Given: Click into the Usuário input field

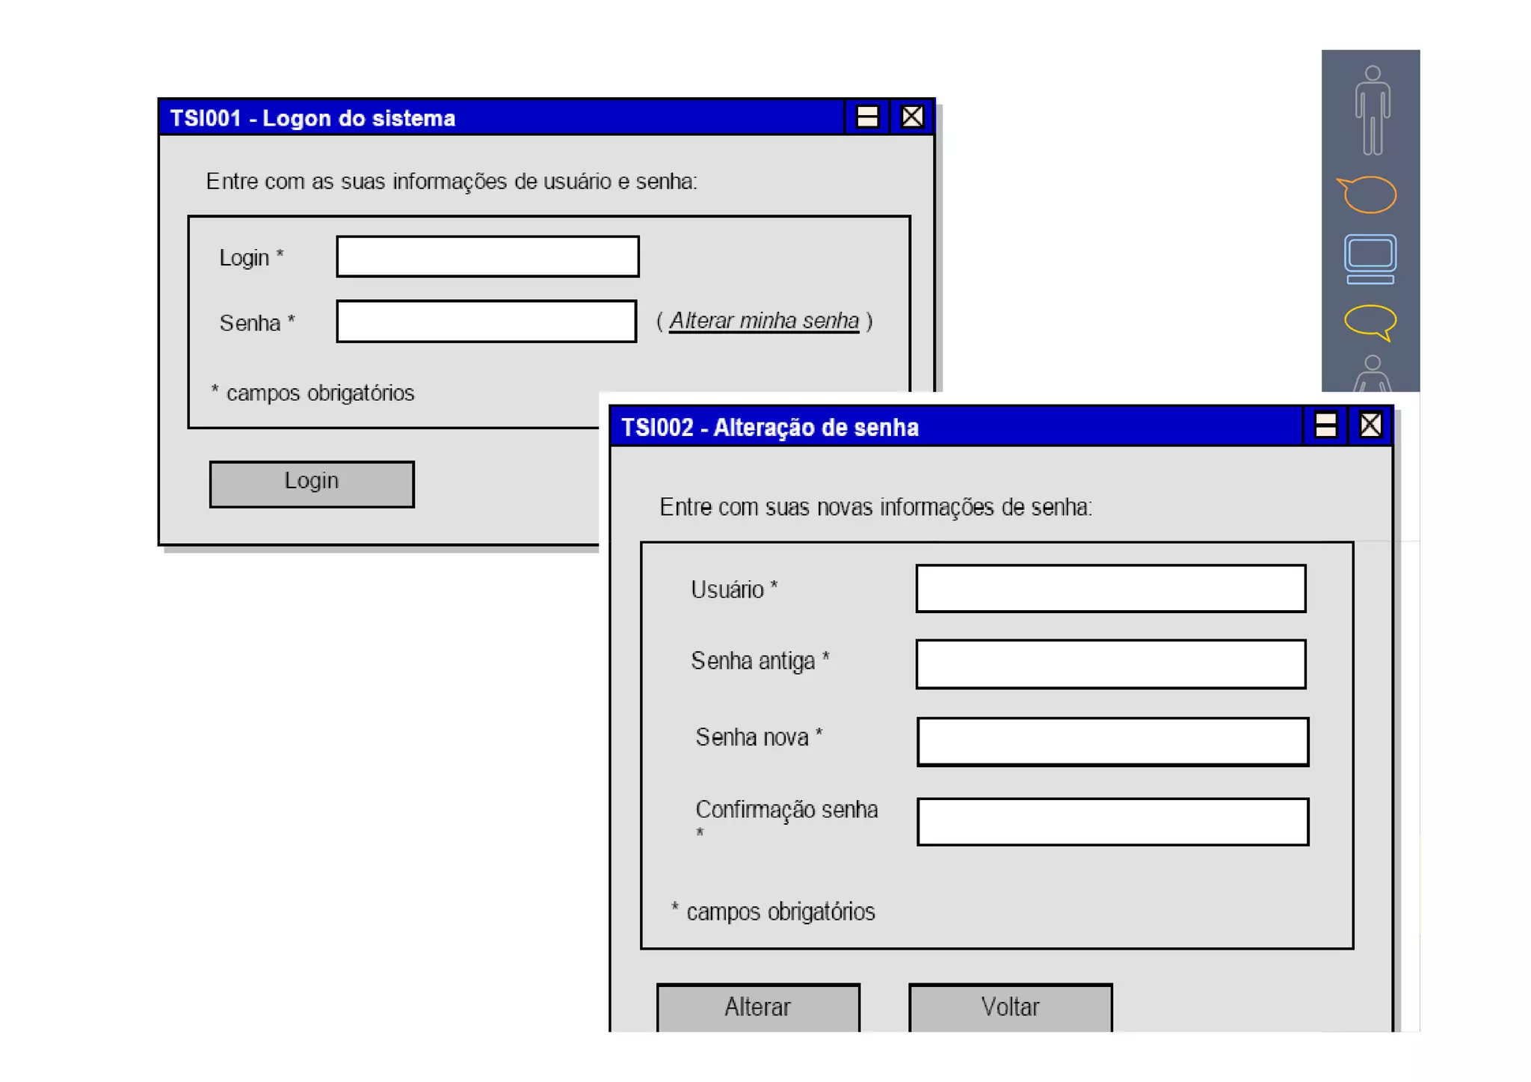Looking at the screenshot, I should (x=1110, y=588).
